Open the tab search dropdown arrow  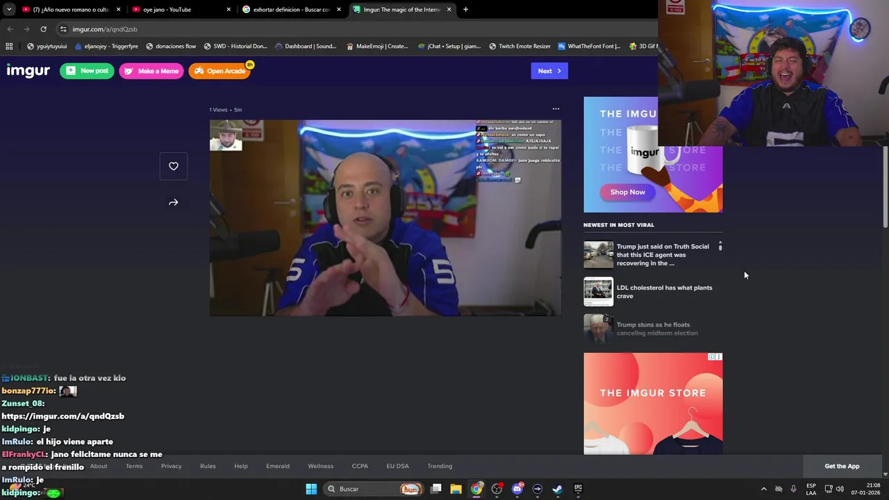coord(9,10)
